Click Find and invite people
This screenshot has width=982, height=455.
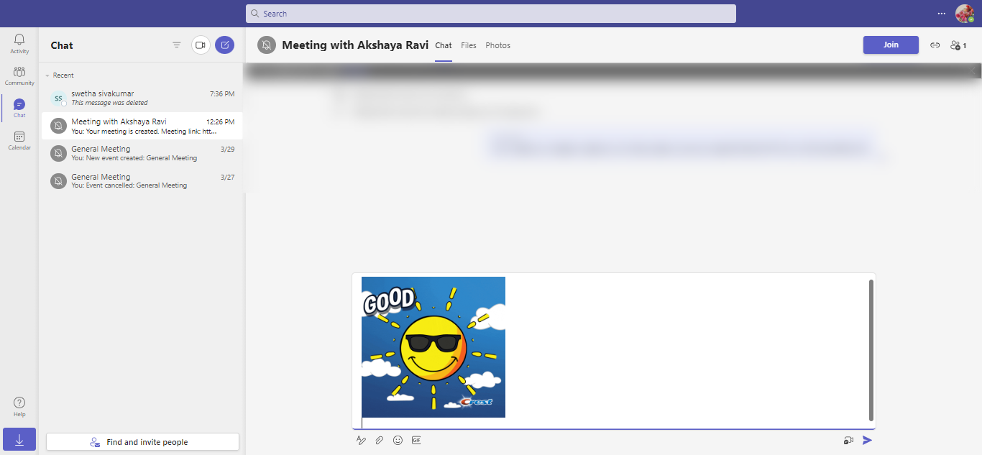point(142,442)
